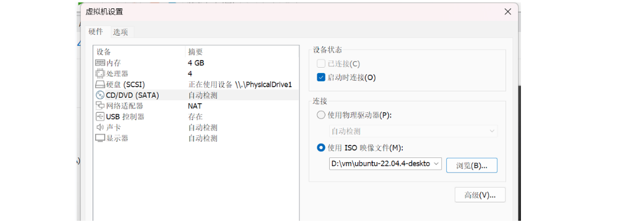Click the network adapter (网络适配器) icon
The width and height of the screenshot is (638, 222).
(100, 106)
